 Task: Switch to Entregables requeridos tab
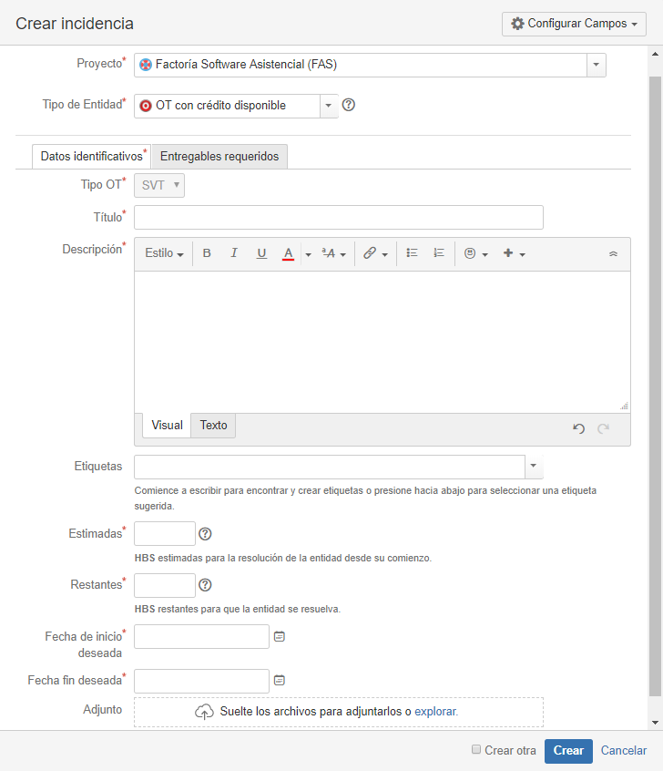[219, 157]
